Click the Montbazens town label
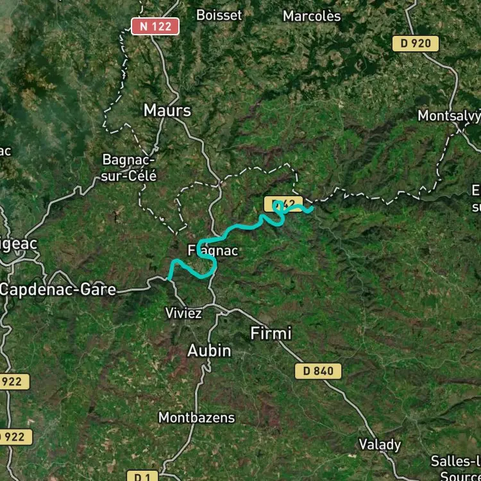Viewport: 481px width, 481px height. tap(197, 418)
